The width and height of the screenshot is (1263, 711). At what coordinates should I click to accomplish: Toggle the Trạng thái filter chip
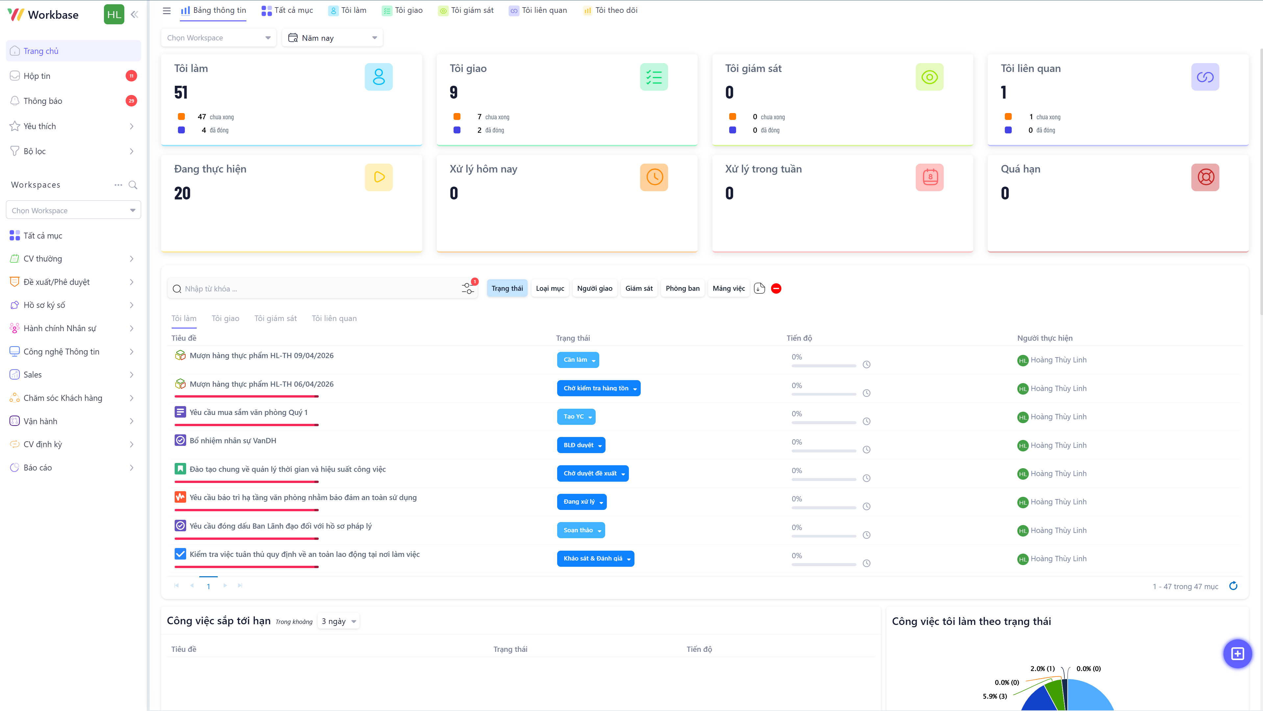(507, 288)
